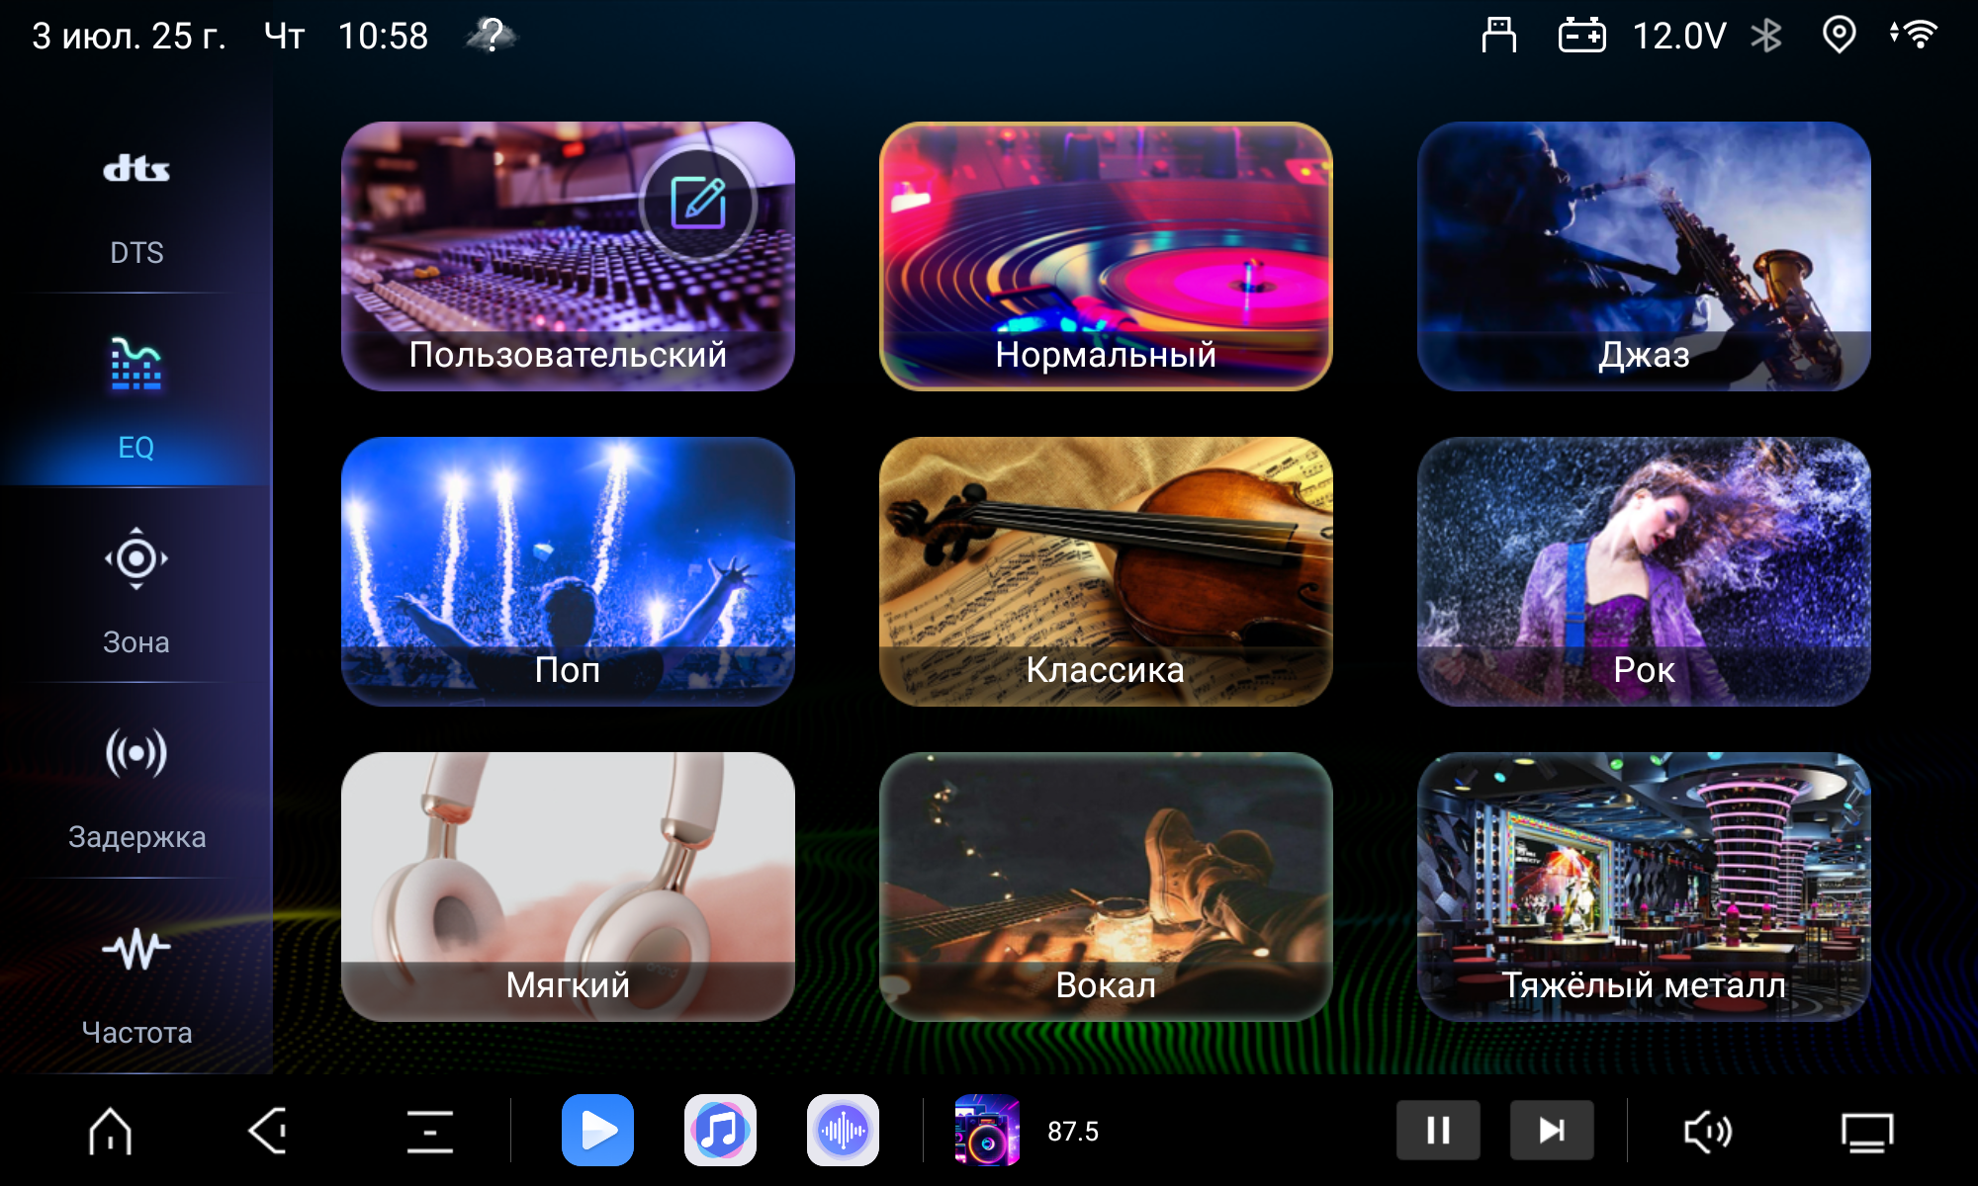Go to the home screen
This screenshot has width=1978, height=1186.
110,1130
